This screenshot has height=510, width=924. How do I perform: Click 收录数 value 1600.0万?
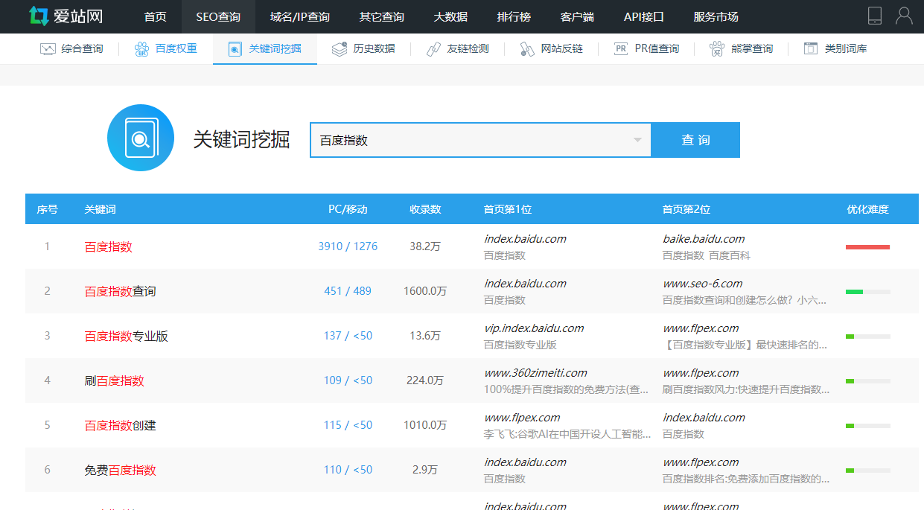coord(425,291)
